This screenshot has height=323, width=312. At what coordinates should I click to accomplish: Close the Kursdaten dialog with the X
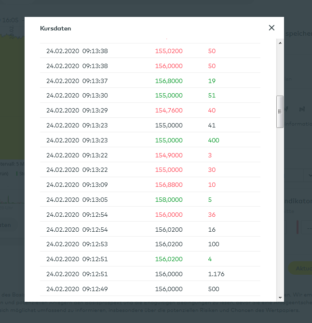pyautogui.click(x=271, y=28)
